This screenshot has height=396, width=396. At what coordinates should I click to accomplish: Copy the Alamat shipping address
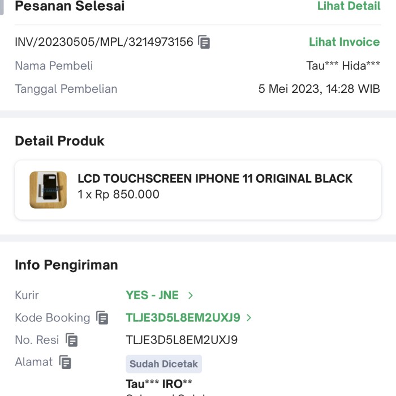(66, 362)
